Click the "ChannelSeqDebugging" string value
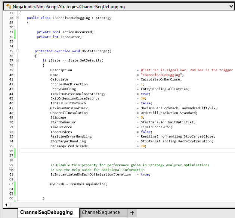This screenshot has height=218, width=235. [161, 75]
